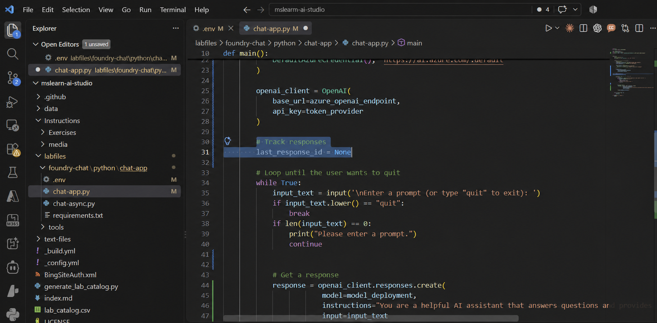This screenshot has width=657, height=323.
Task: Expand the media folder
Action: [43, 144]
